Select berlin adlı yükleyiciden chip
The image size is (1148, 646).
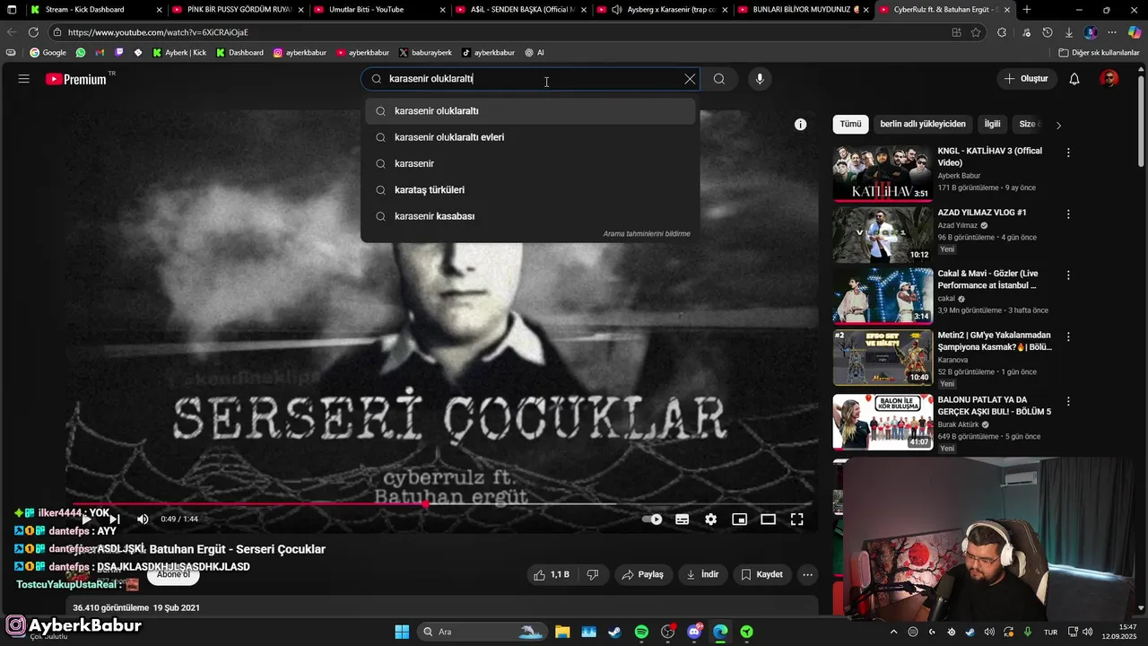coord(923,124)
